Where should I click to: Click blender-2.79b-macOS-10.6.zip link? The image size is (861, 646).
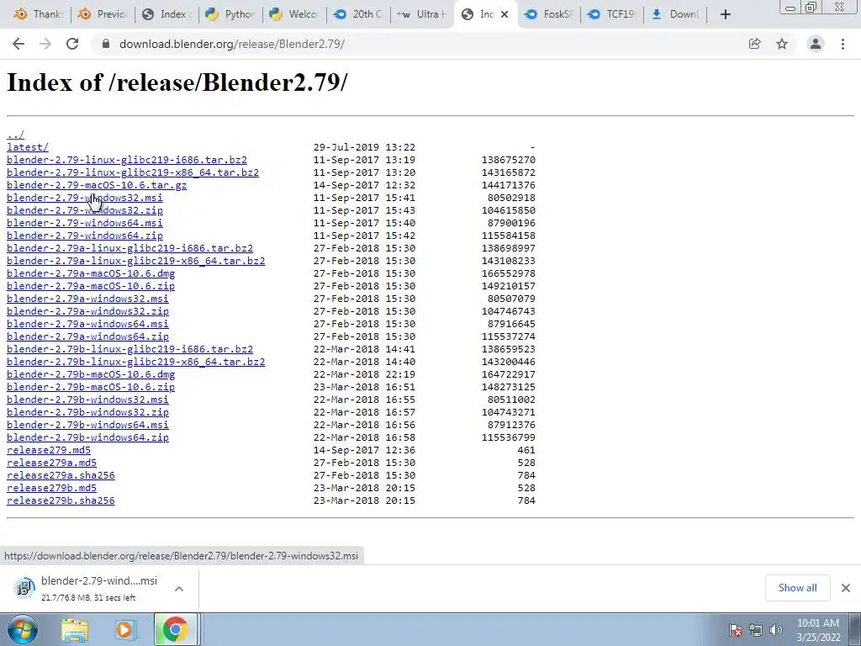tap(91, 387)
